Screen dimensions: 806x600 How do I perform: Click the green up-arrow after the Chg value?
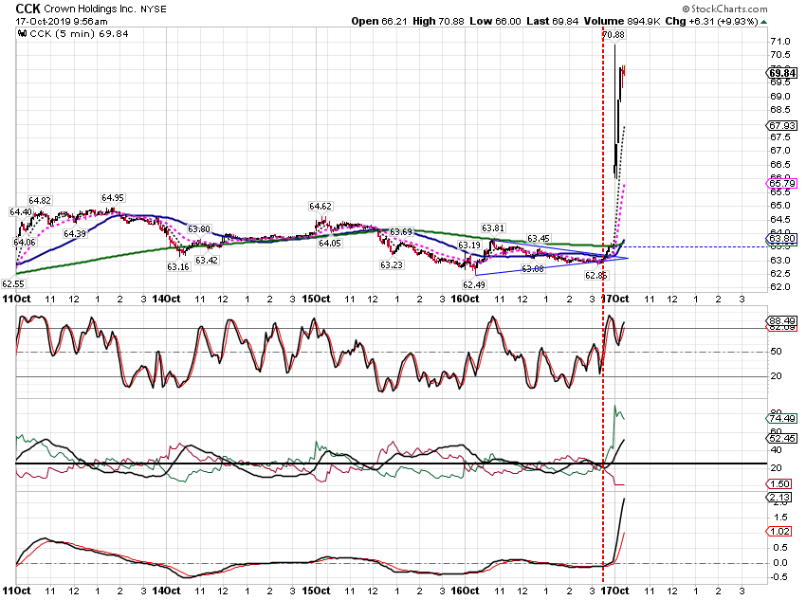[x=764, y=22]
